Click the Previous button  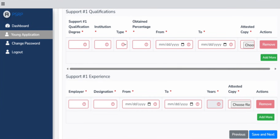(x=238, y=134)
